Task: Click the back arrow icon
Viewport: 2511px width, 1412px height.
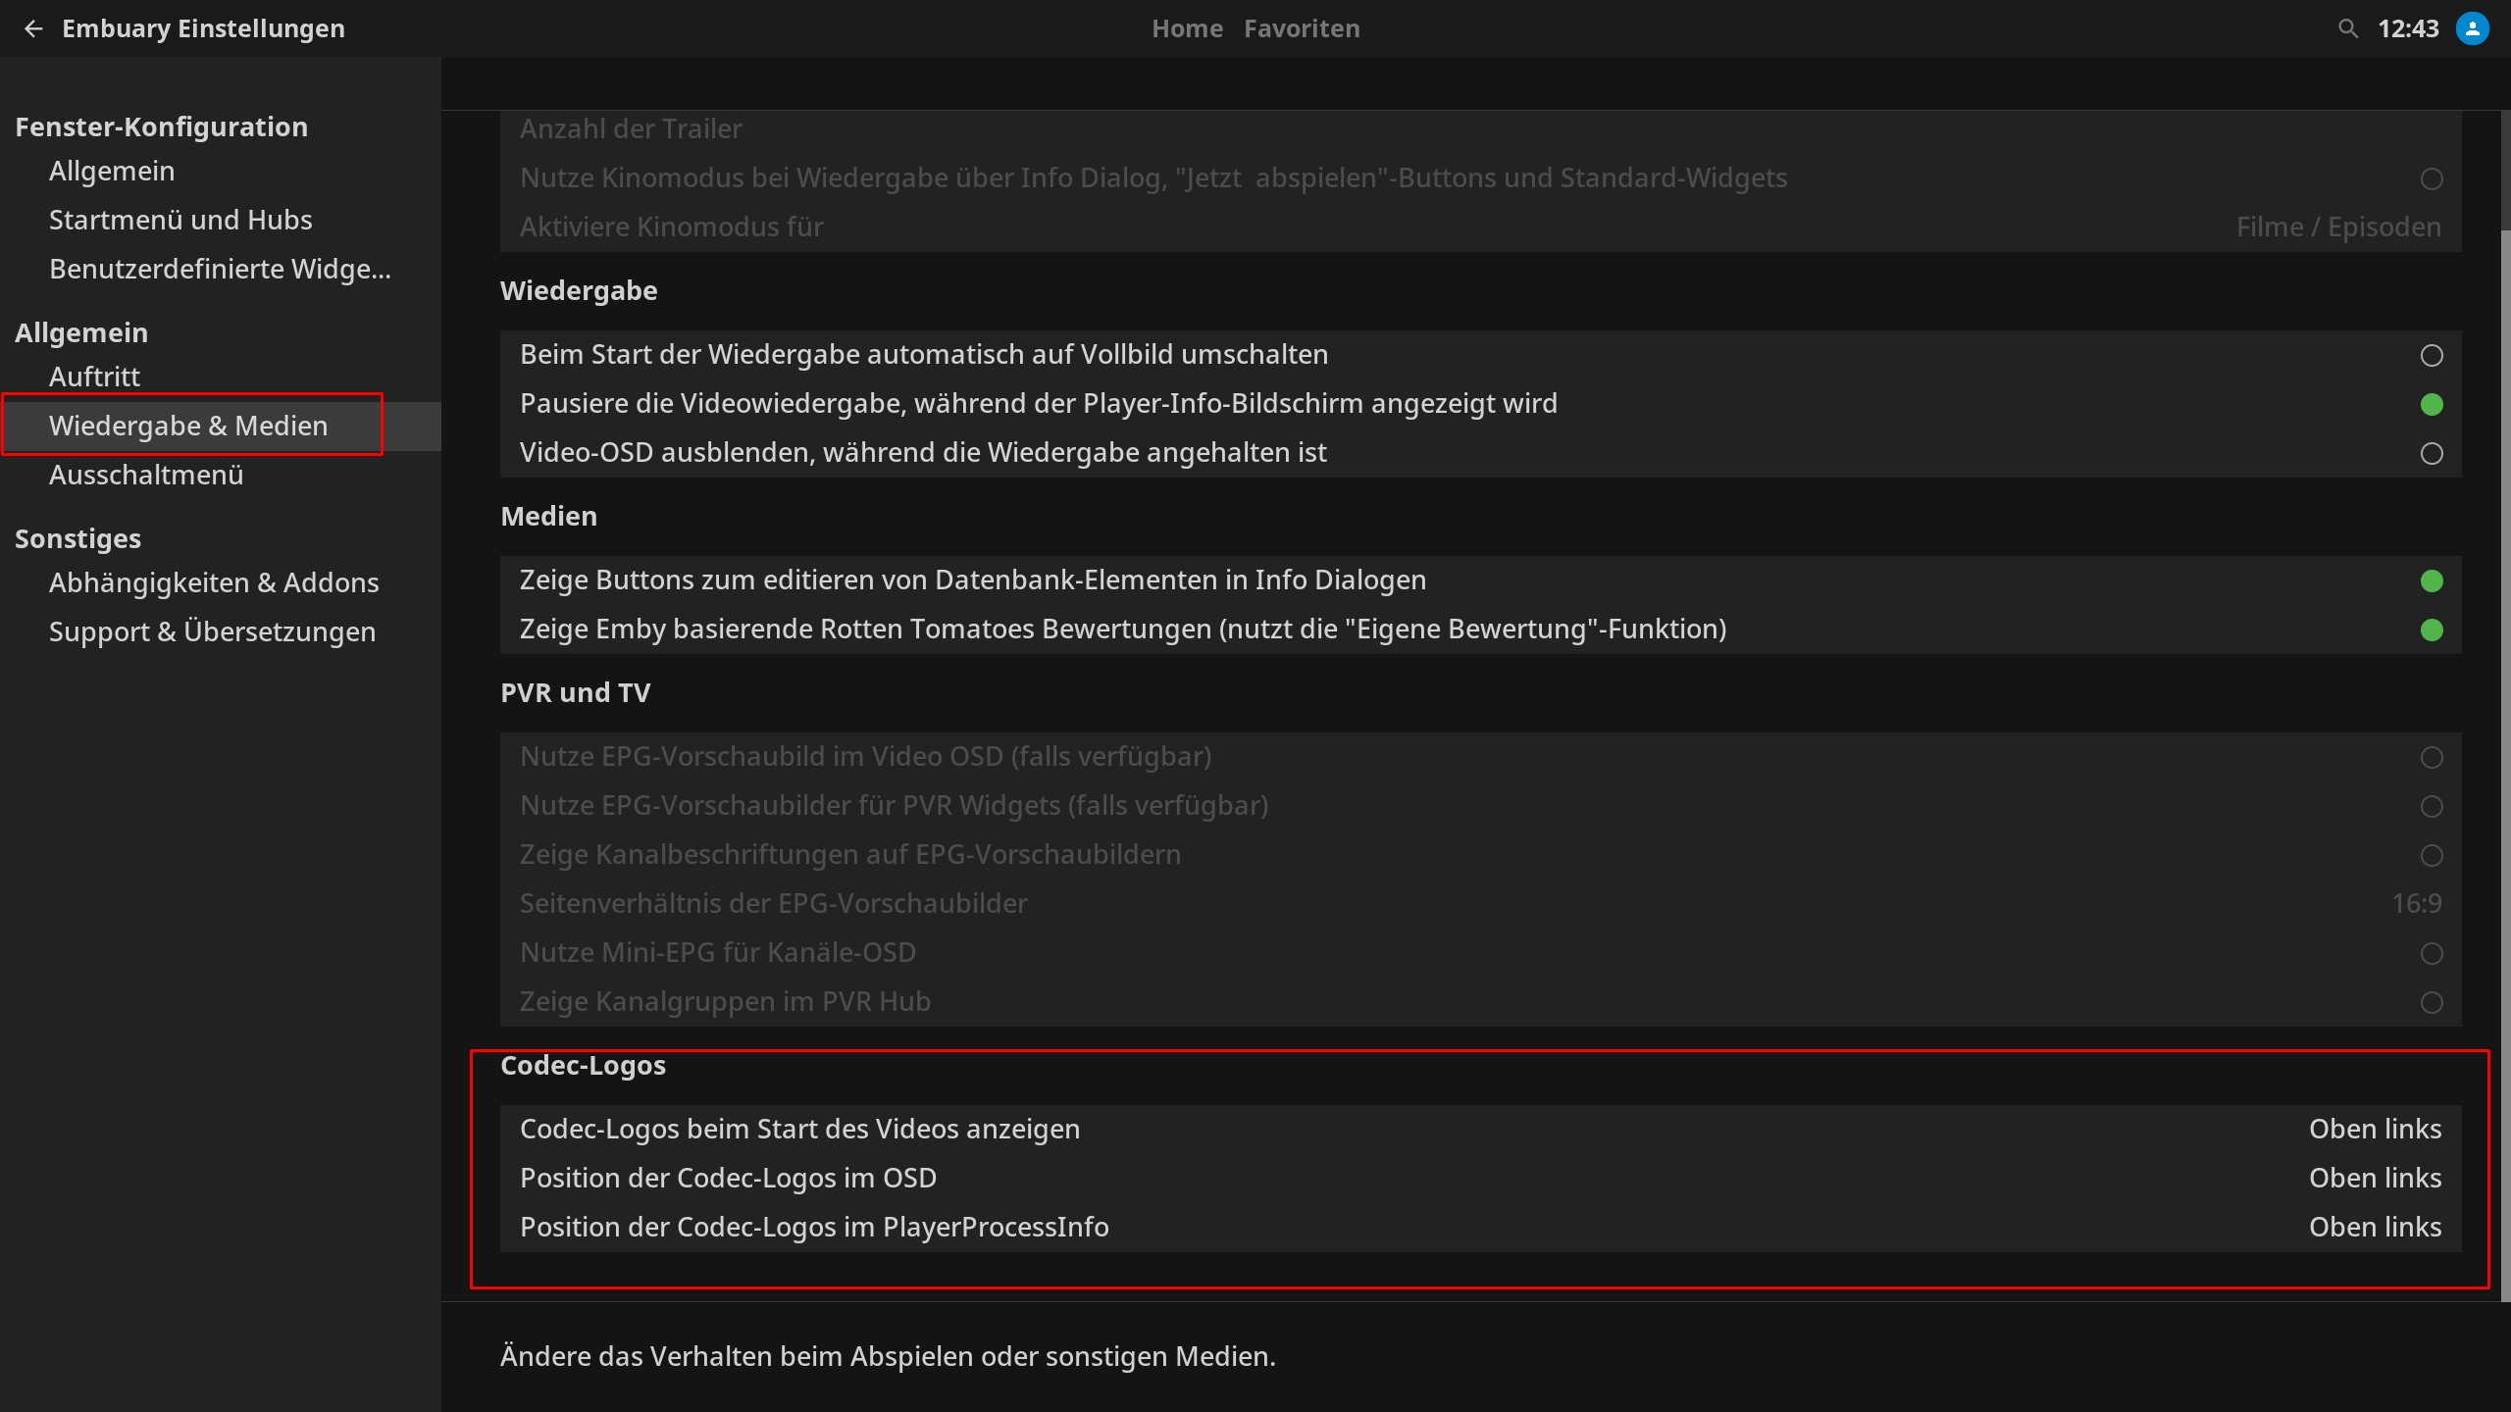Action: click(33, 29)
